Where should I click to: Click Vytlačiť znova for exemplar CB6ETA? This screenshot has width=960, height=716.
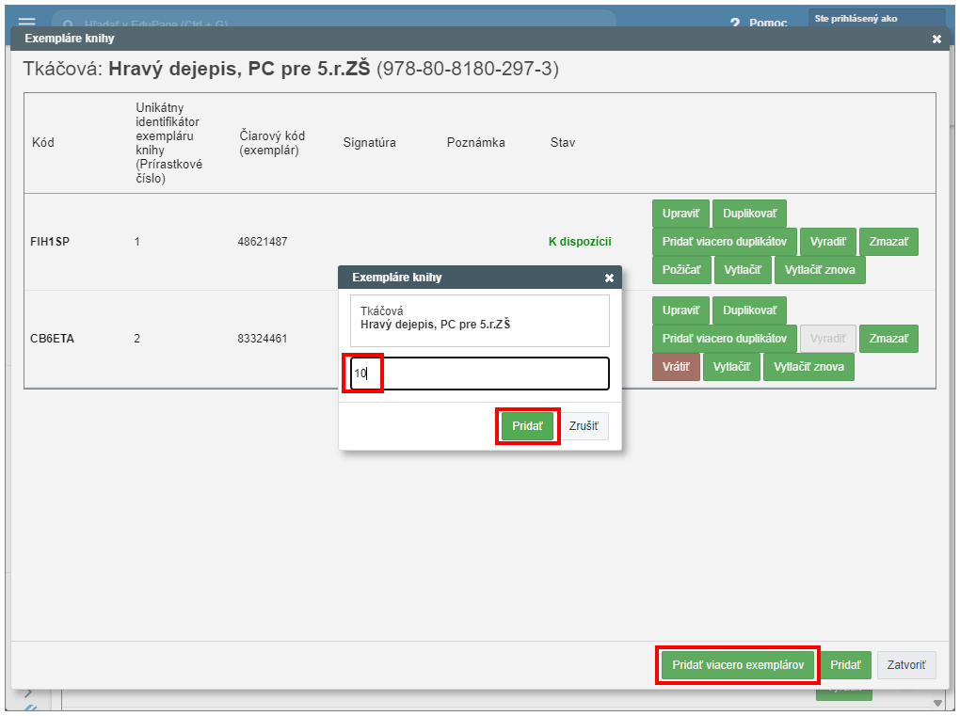(x=808, y=367)
